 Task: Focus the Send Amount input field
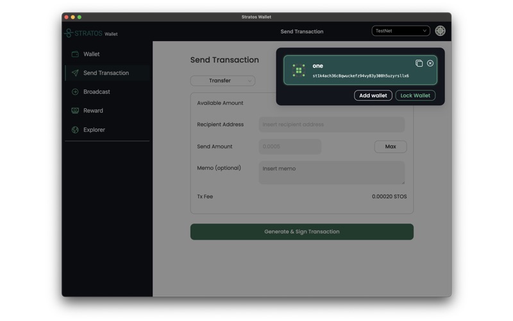coord(290,146)
